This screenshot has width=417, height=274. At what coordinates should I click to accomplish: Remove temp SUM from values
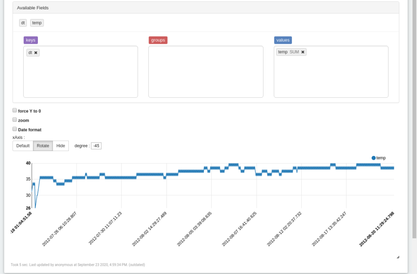303,52
